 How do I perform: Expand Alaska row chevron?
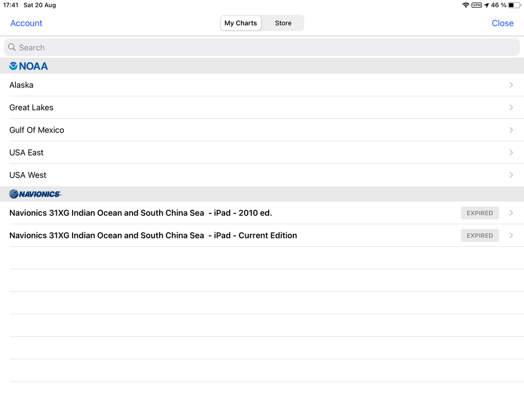pyautogui.click(x=511, y=85)
